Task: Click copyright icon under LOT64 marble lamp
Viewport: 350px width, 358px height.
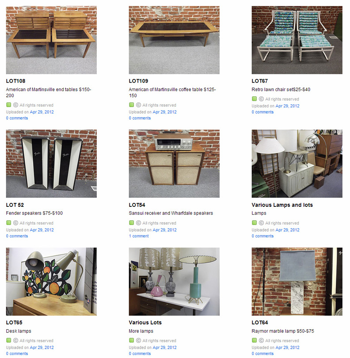Action: (261, 340)
